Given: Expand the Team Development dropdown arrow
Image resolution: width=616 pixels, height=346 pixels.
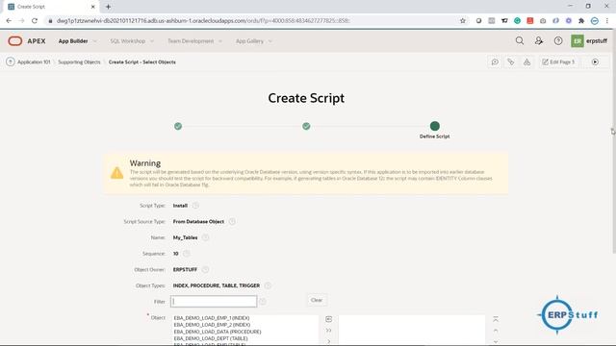Looking at the screenshot, I should [220, 41].
